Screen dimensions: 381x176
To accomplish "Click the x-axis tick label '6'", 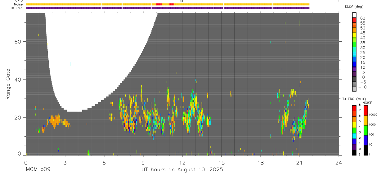I will (x=104, y=163).
